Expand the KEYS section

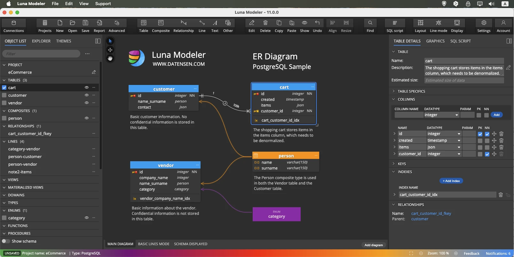[393, 164]
